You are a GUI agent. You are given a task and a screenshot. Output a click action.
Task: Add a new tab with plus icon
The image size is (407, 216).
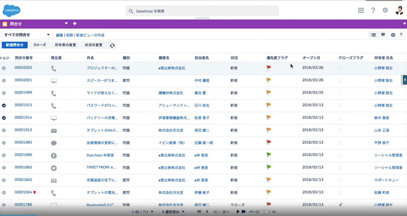(x=75, y=24)
